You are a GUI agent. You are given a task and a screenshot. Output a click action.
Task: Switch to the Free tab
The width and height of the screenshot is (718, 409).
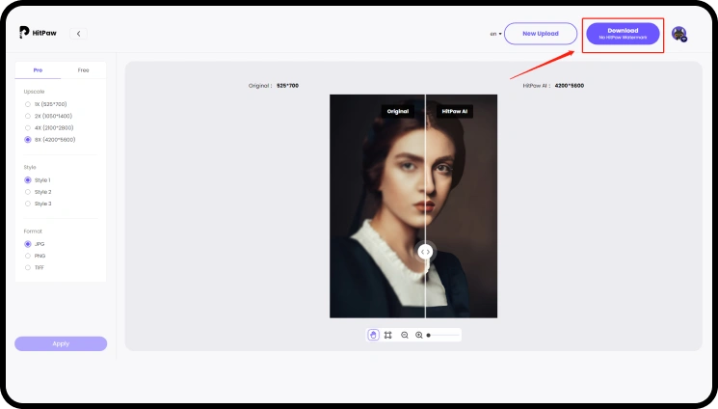coord(84,70)
